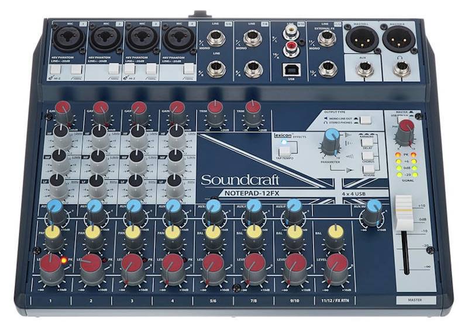Tap the TAP TEMPO button
Screen dimensions: 468x330
pyautogui.click(x=285, y=152)
